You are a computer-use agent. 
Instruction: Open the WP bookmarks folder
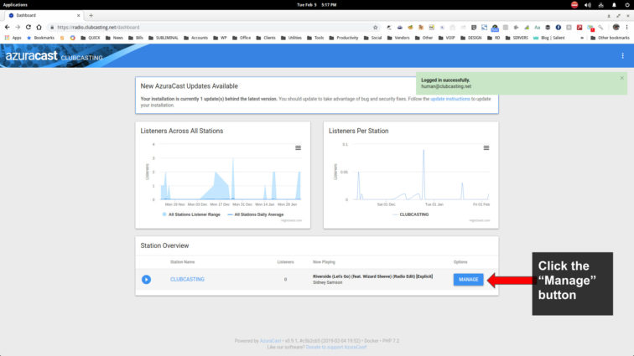coord(220,38)
